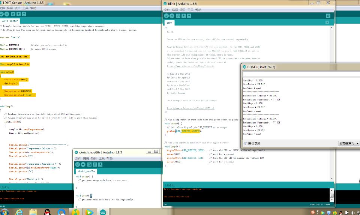Click 上传成功 status message in Blink window
This screenshot has width=360, height=215.
169,185
